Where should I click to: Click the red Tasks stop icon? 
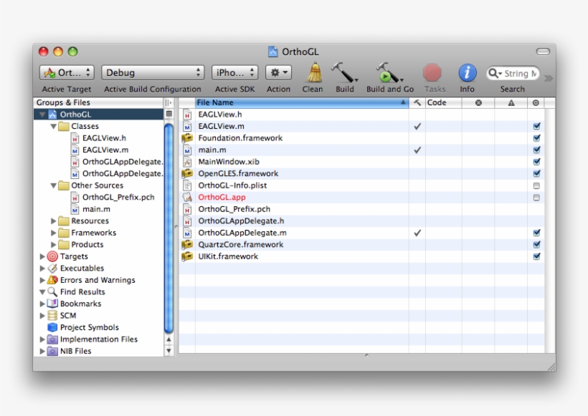pyautogui.click(x=432, y=72)
